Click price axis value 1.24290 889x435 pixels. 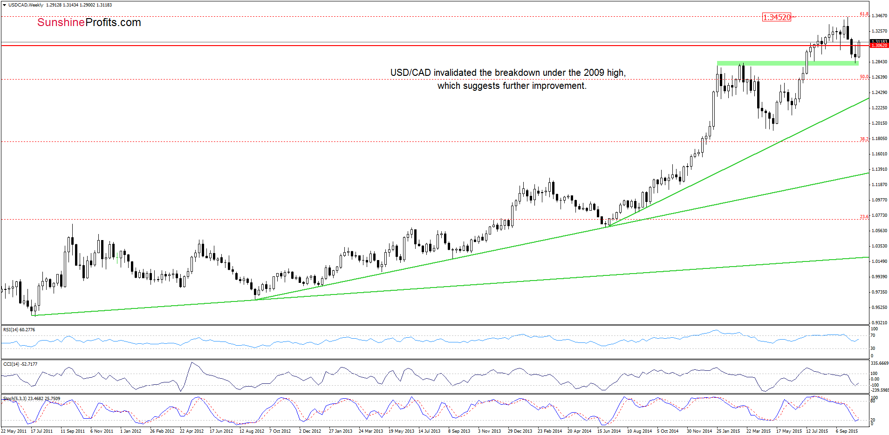pos(879,93)
